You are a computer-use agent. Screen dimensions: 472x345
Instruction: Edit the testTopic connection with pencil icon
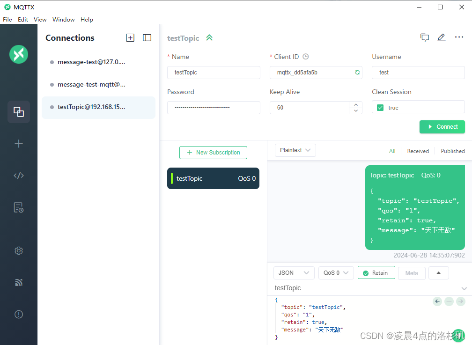coord(441,37)
